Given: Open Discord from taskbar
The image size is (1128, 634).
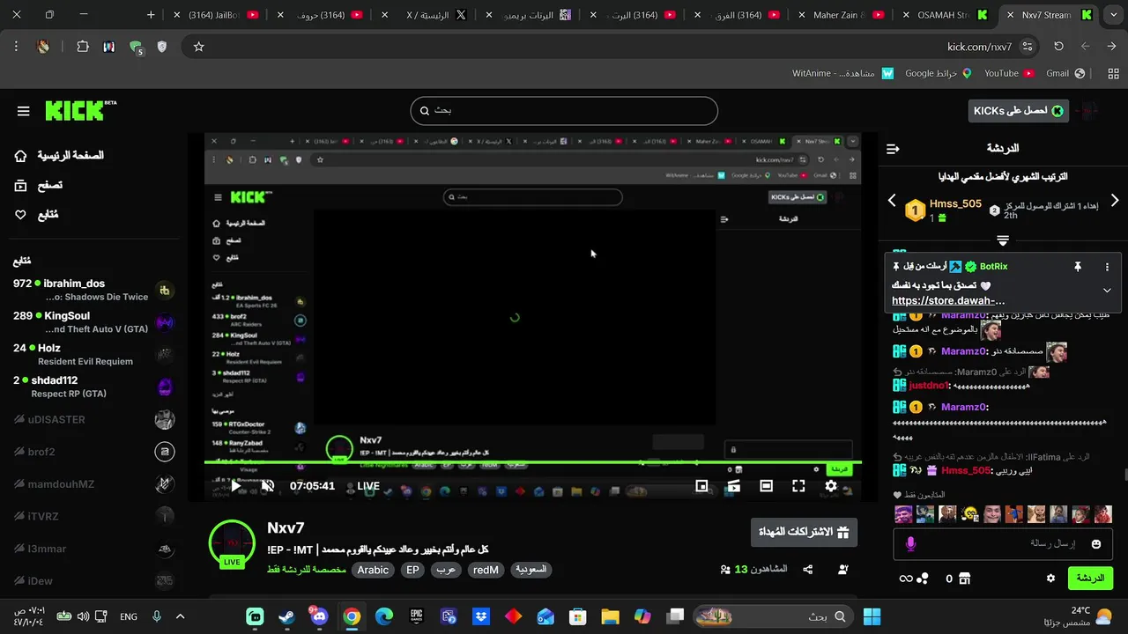Looking at the screenshot, I should tap(319, 616).
